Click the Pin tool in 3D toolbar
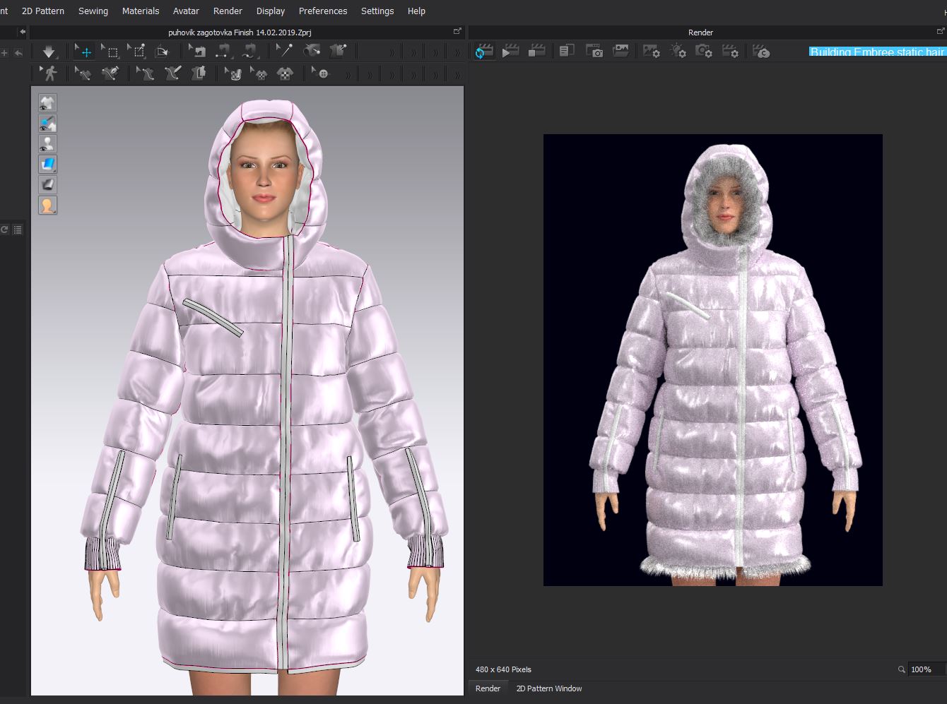Screen dimensions: 947x704 tap(284, 51)
